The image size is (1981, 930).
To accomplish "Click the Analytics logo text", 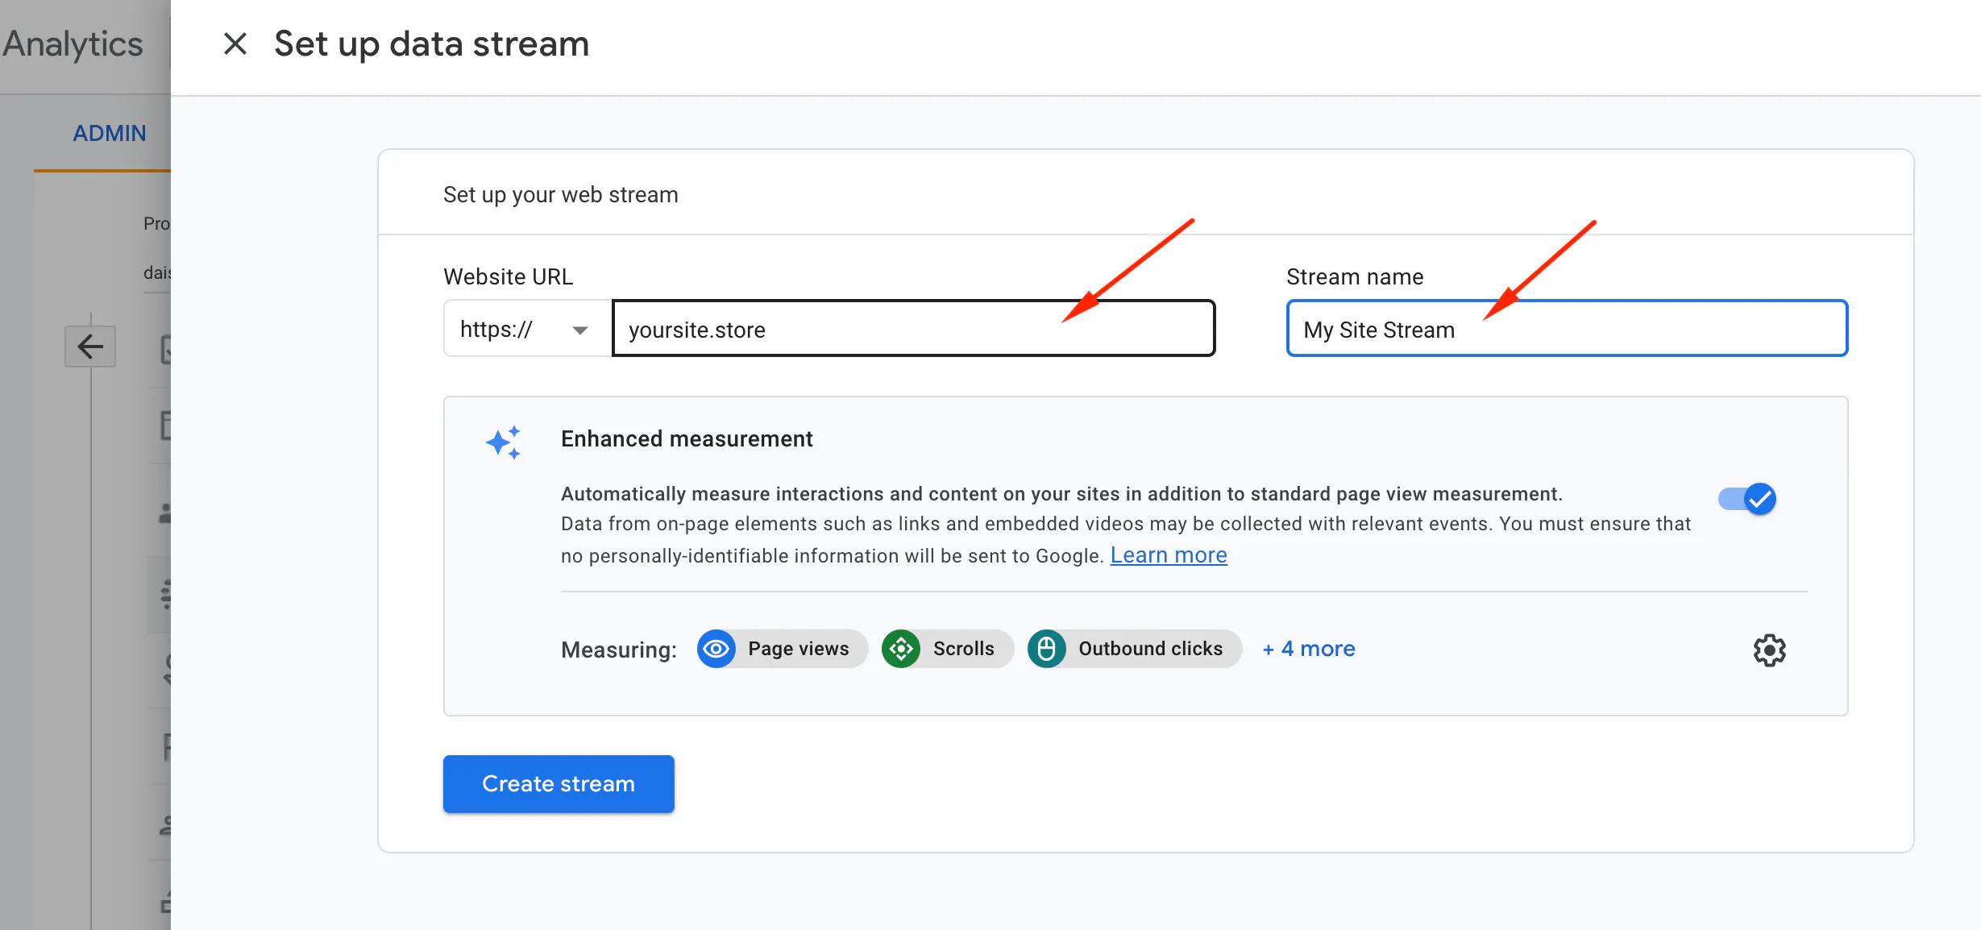I will [x=73, y=44].
